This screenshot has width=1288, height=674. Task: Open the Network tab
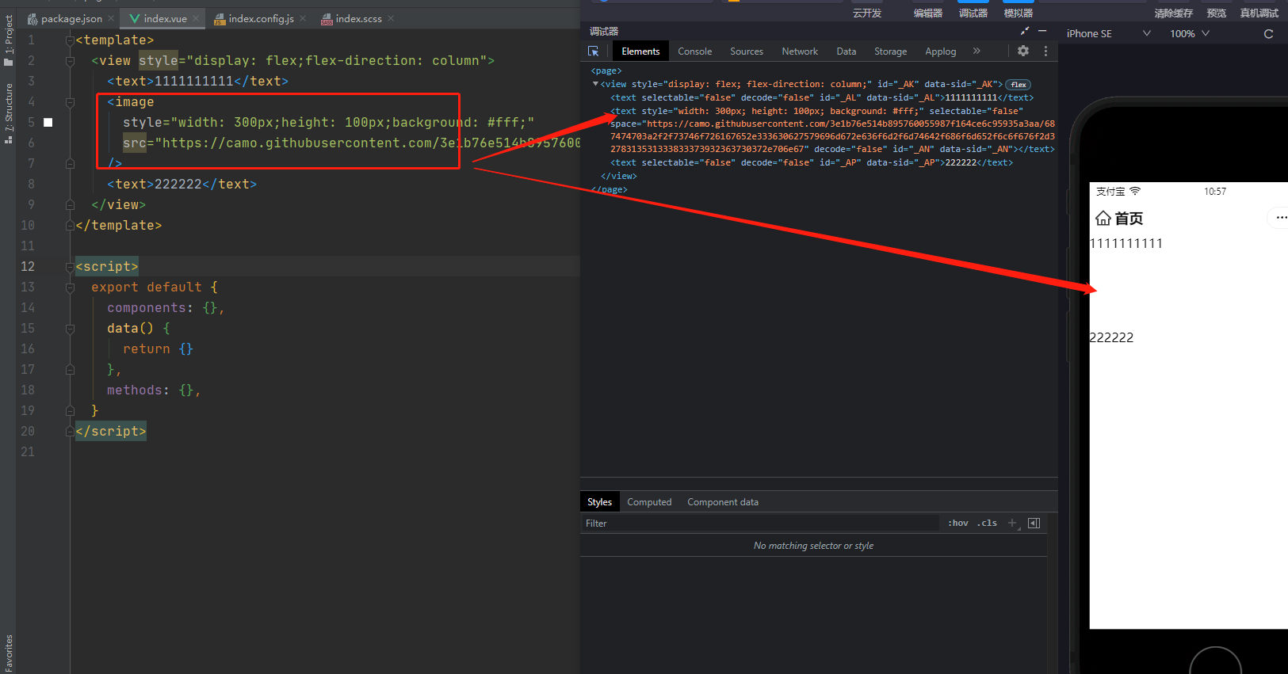point(800,51)
